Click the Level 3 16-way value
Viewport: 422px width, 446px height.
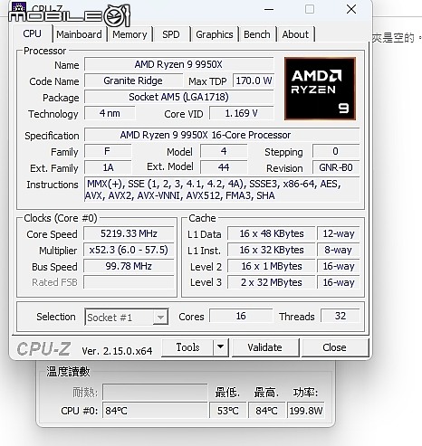(339, 282)
